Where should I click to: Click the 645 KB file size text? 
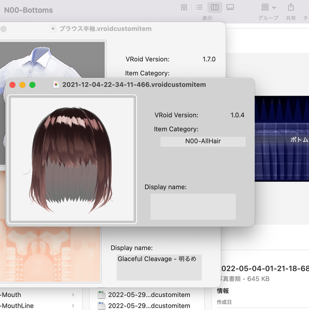point(258,279)
